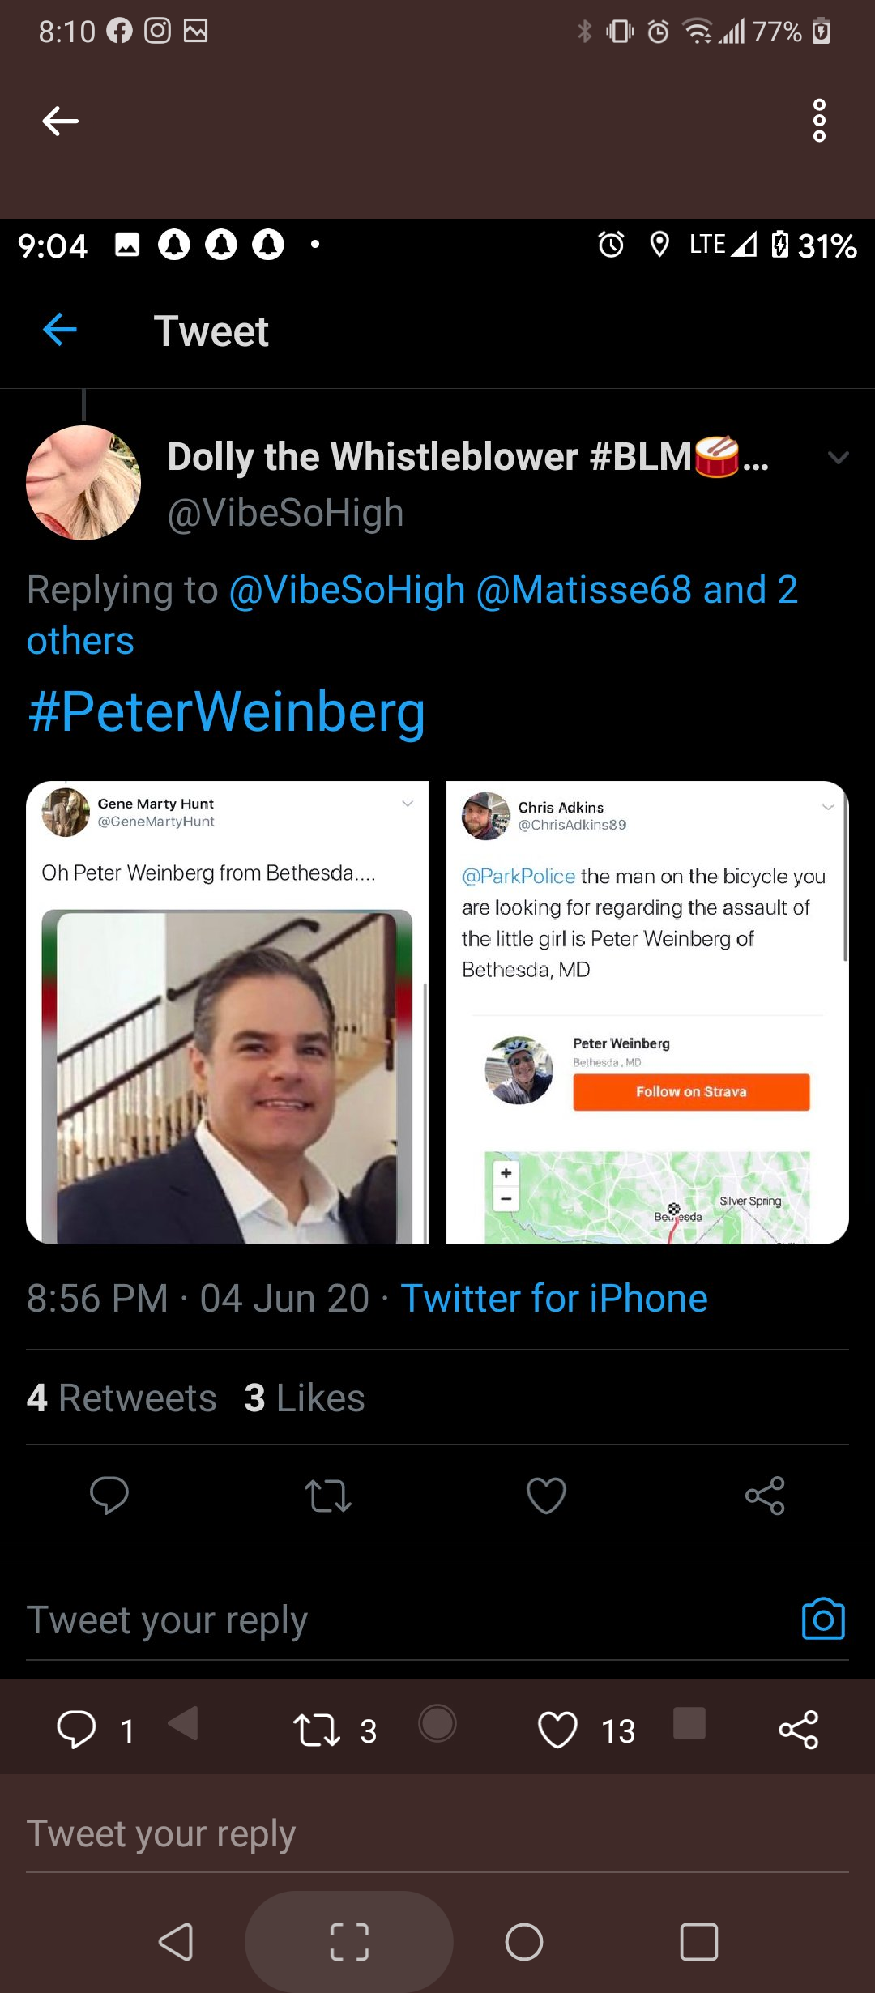The height and width of the screenshot is (1993, 875).
Task: Tap the heart icon showing 13
Action: pos(557,1730)
